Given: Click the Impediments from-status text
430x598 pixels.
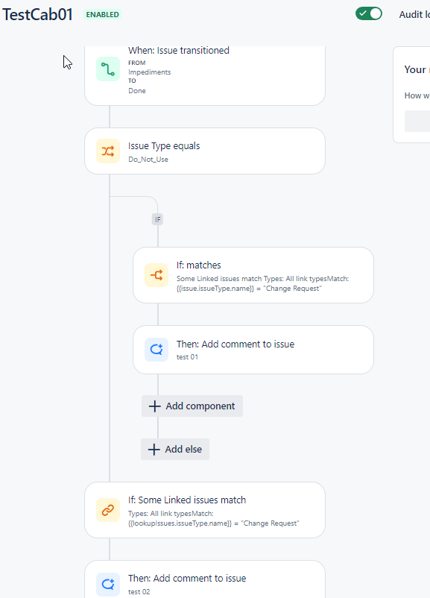Looking at the screenshot, I should (150, 72).
